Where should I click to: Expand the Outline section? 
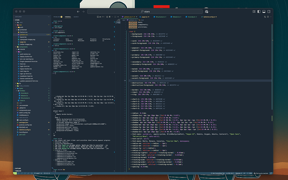point(18,168)
